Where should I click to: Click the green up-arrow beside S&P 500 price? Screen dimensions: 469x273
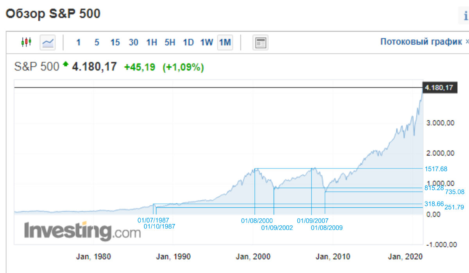coord(66,64)
